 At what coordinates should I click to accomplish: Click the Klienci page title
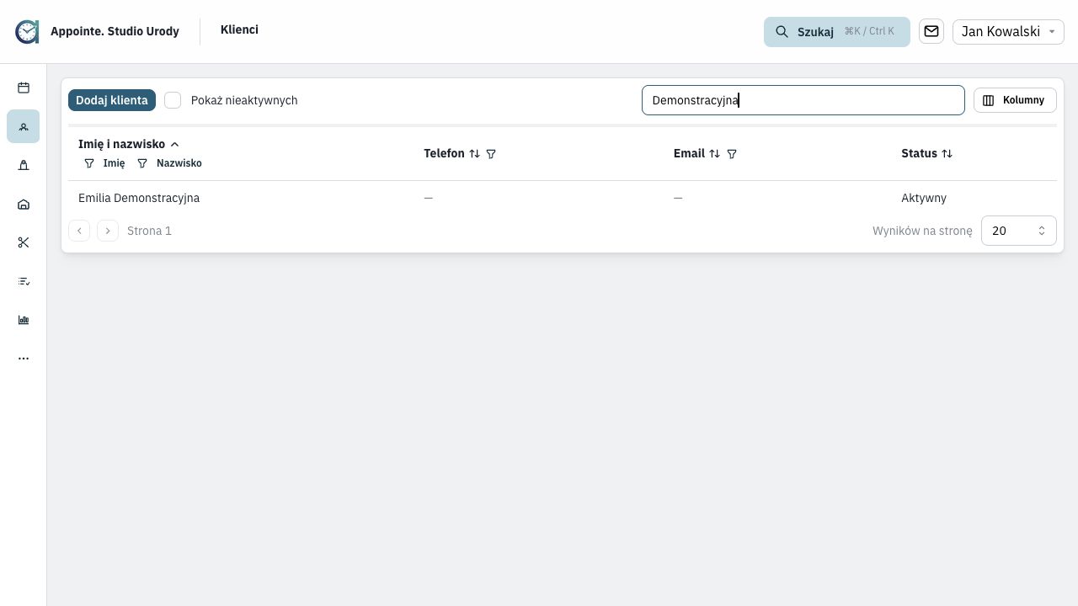(239, 29)
